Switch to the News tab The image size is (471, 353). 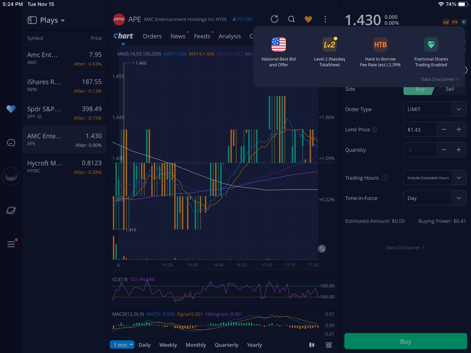click(x=178, y=36)
